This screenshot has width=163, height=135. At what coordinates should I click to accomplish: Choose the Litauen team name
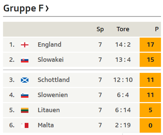49,110
